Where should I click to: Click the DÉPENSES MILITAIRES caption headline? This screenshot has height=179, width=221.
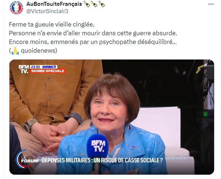(x=102, y=160)
